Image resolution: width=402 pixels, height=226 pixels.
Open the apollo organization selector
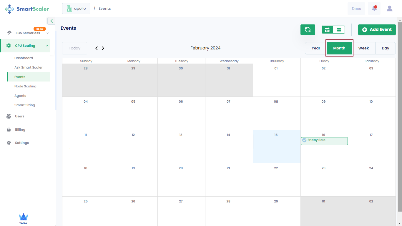(76, 9)
